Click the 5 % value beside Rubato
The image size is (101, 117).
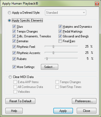coord(90,59)
